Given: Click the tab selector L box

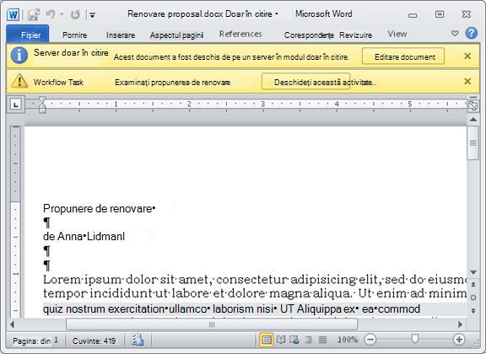Looking at the screenshot, I should pyautogui.click(x=16, y=105).
